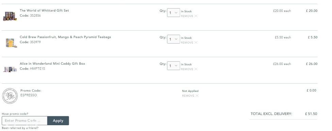Open quantity dropdown for World of Whittard Gift Set

(173, 13)
